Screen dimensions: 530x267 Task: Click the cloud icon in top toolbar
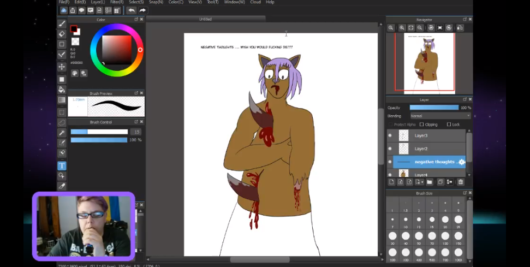[63, 10]
